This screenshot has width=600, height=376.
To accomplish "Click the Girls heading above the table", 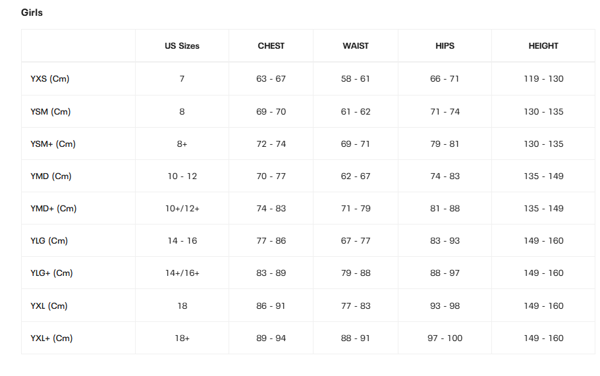I will click(32, 13).
